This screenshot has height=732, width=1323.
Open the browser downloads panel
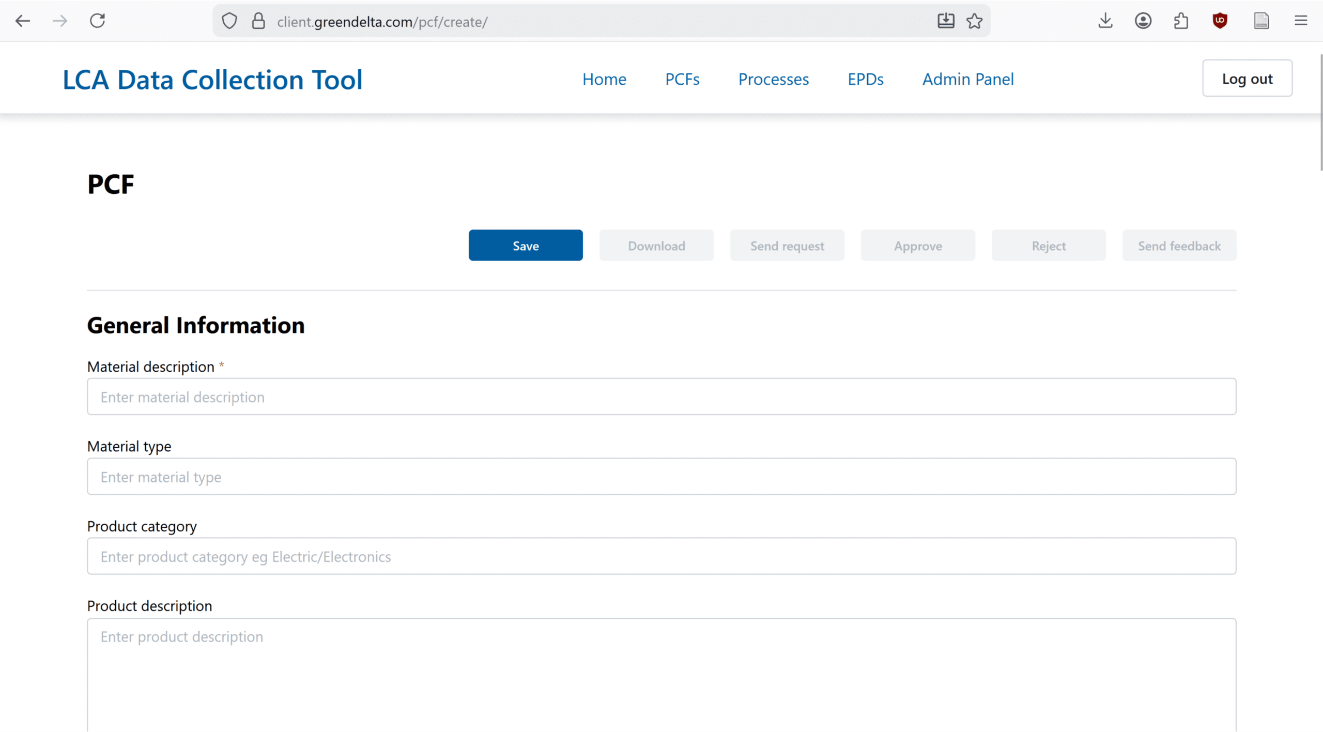1105,21
